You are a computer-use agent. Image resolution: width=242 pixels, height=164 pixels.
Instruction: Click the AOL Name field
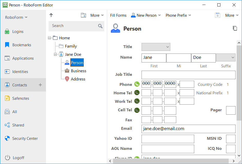pos(168,149)
